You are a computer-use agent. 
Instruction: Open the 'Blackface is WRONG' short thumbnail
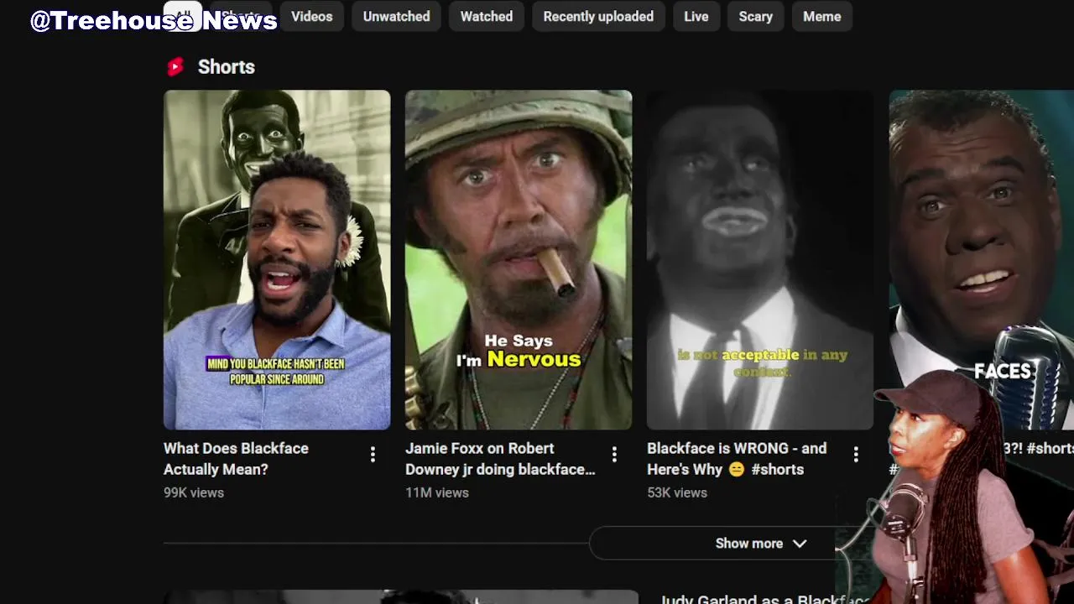pos(760,260)
